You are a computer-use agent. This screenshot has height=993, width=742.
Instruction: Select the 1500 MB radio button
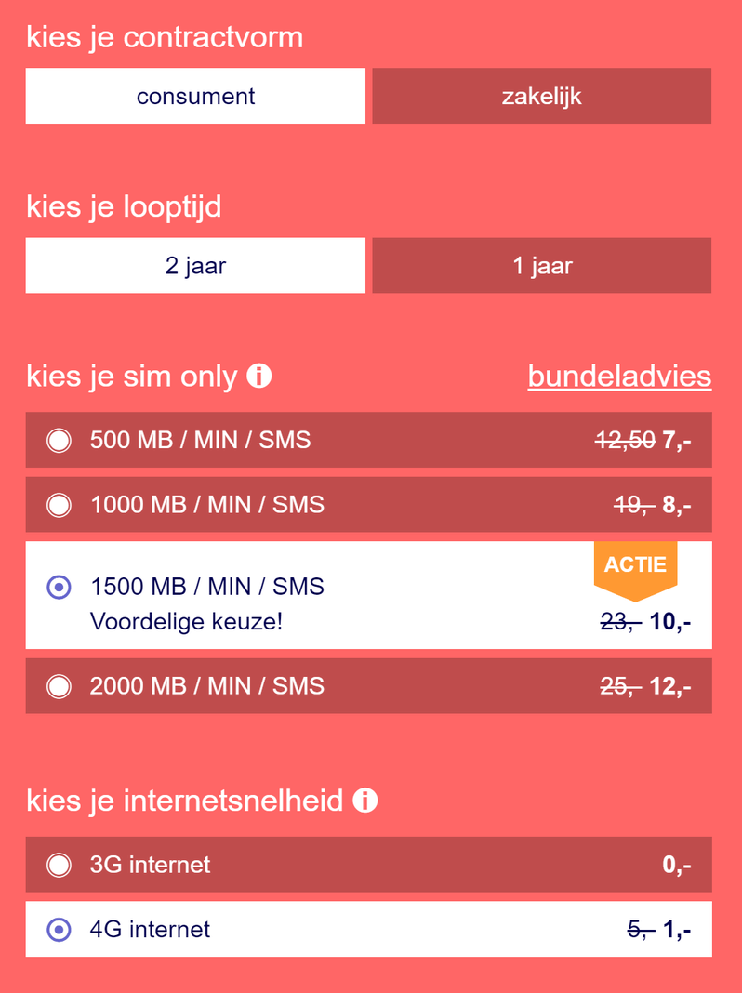[x=59, y=587]
